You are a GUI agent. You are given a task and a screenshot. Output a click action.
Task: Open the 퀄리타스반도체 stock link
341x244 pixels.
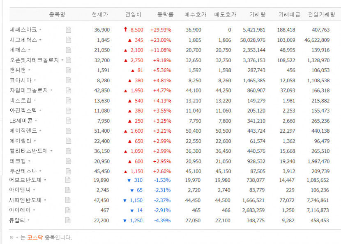click(28, 151)
